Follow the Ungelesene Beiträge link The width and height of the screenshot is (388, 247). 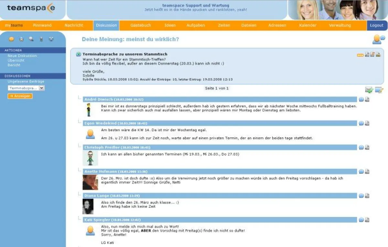26,81
